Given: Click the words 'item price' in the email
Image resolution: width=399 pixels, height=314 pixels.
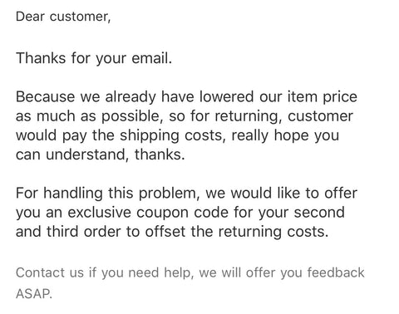Looking at the screenshot, I should (x=322, y=97).
